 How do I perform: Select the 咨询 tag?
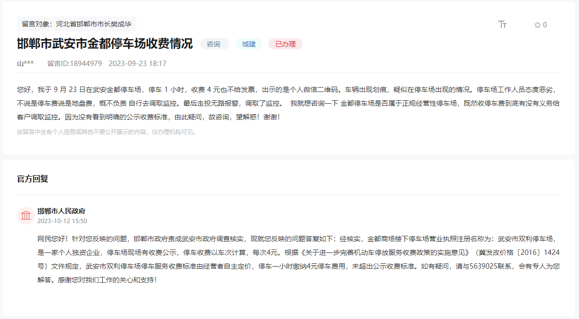pos(214,44)
